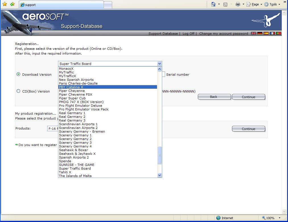Choose New Spanish Airports from the list
Viewport: 288px width, 222px height.
[x=108, y=80]
